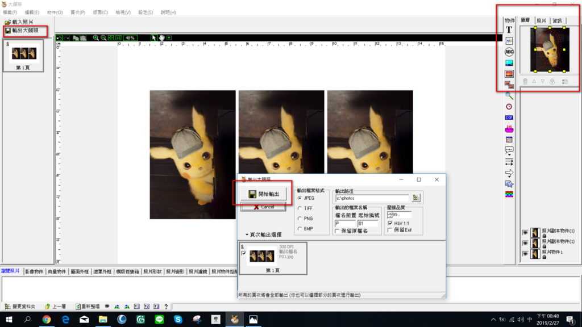582x327 pixels.
Task: Click the zoom out magnifier
Action: 103,38
